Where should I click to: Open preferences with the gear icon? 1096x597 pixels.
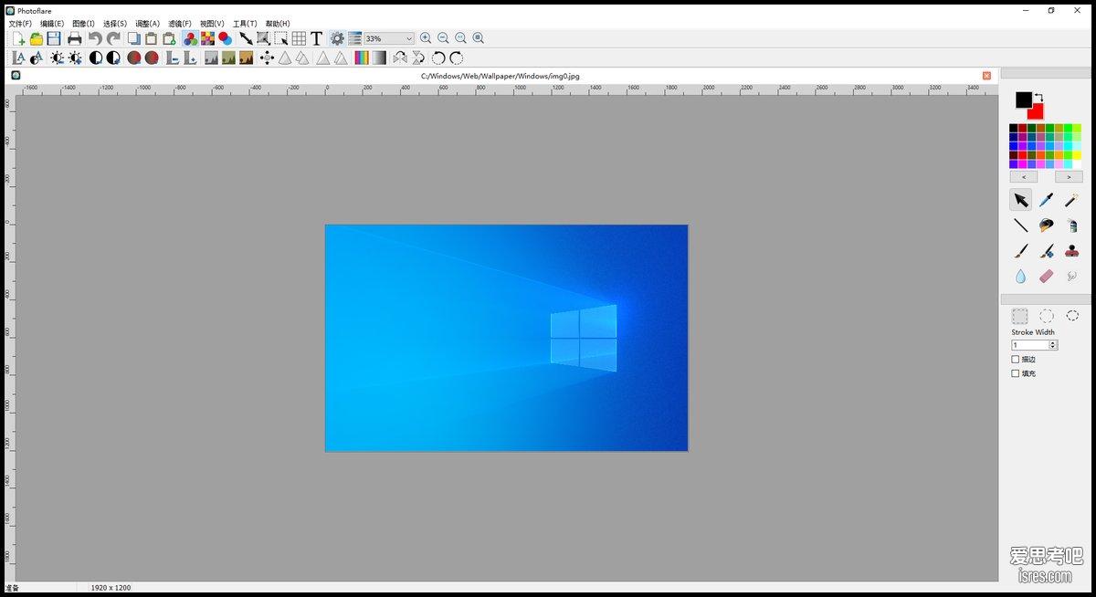pos(337,38)
